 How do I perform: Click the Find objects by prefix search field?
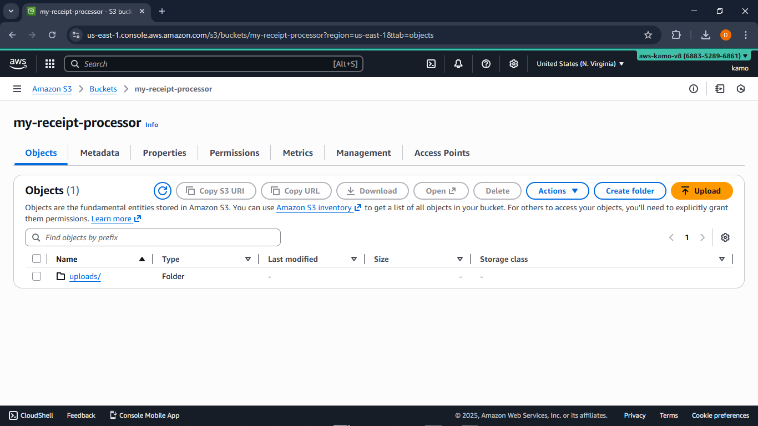point(153,237)
